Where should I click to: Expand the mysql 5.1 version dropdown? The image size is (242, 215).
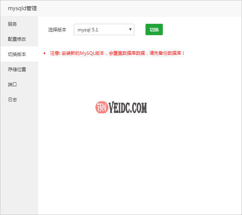point(104,29)
